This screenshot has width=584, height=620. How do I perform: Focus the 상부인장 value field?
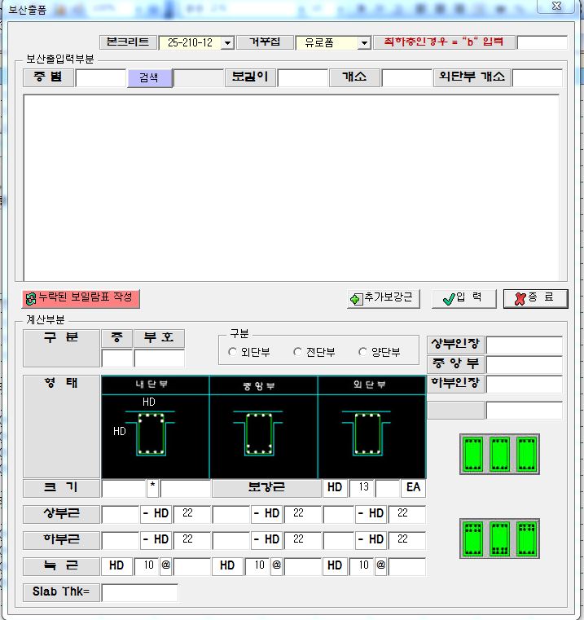(525, 345)
